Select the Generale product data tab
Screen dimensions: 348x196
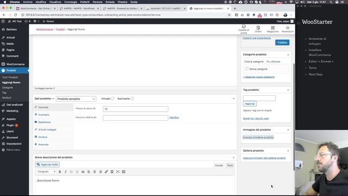(x=53, y=107)
